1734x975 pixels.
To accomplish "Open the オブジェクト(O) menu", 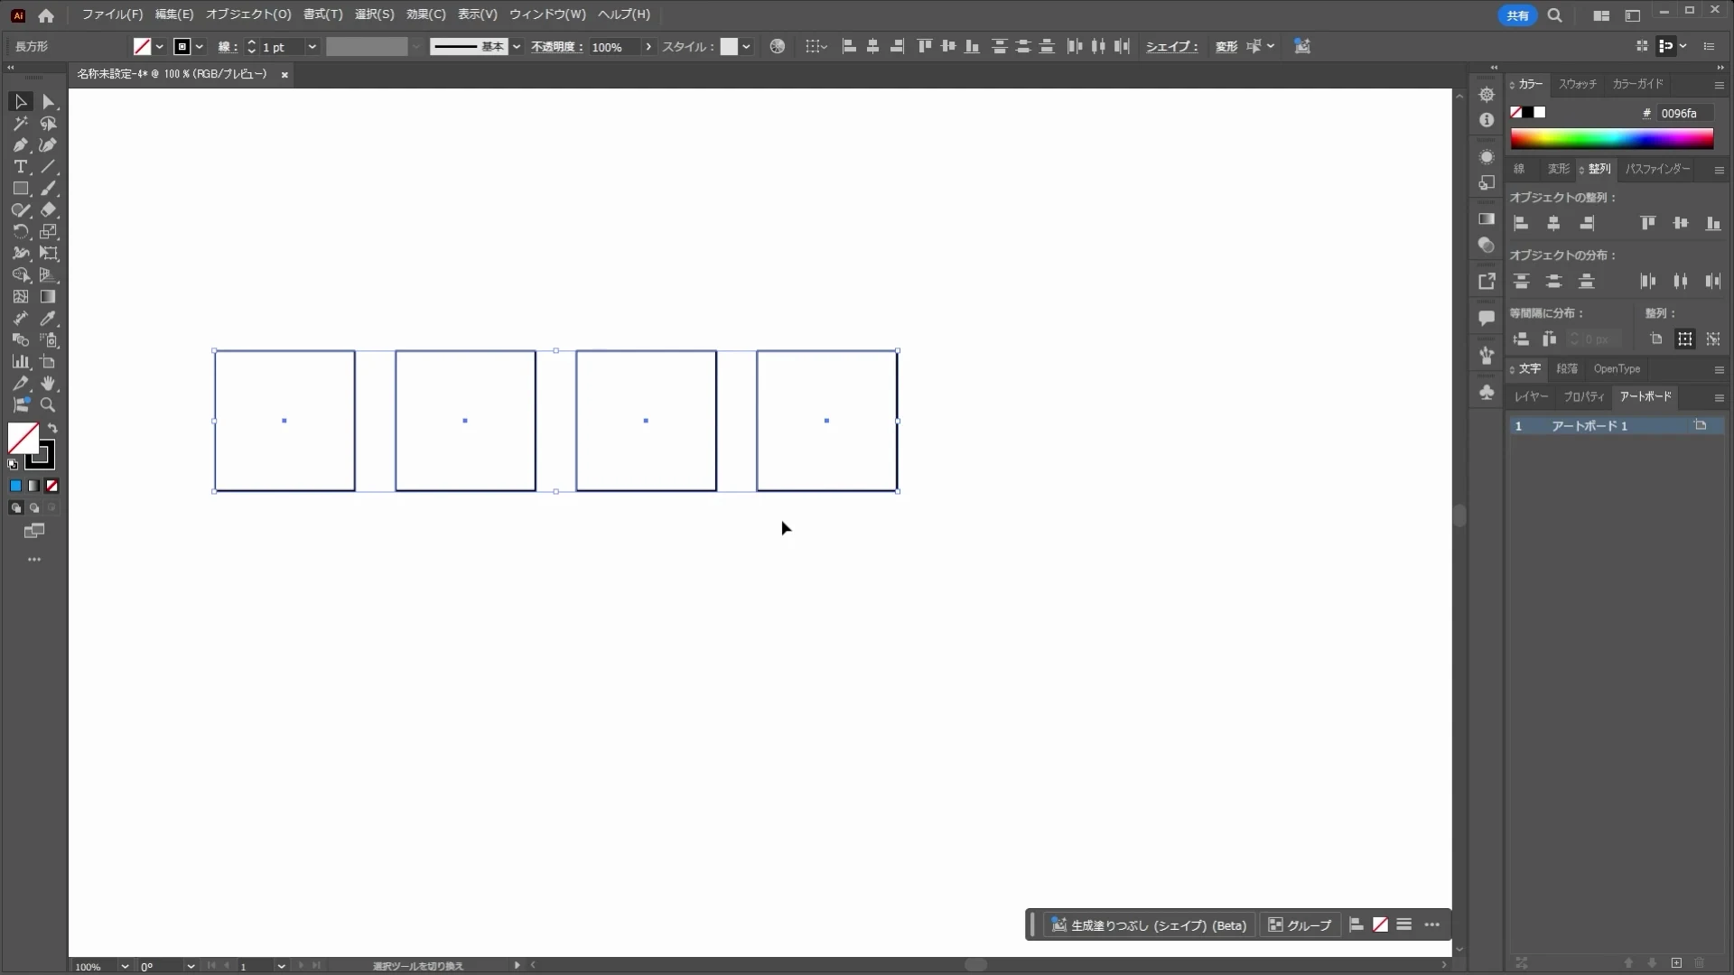I will (248, 14).
